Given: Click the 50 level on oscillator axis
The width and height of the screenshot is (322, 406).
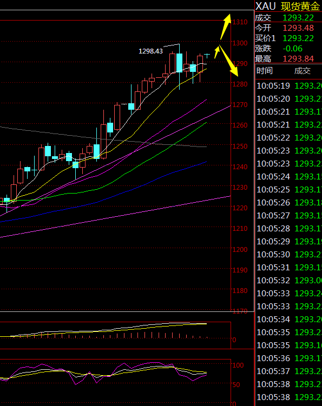Looking at the screenshot, I should pyautogui.click(x=236, y=385).
